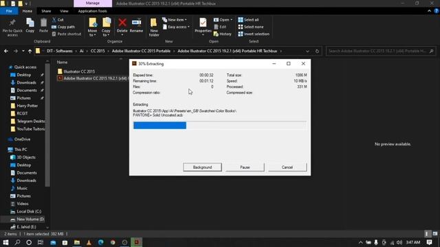Go back with the Back arrow
The image size is (440, 247).
pos(6,51)
